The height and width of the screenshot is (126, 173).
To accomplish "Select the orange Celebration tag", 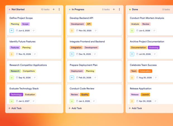I will click(145, 71).
